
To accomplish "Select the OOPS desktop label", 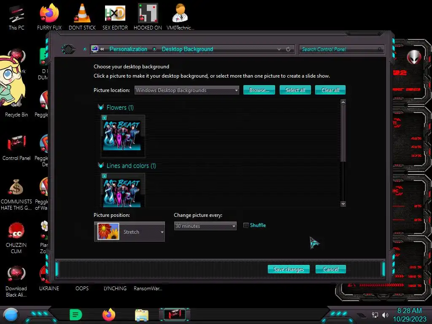I will [82, 289].
